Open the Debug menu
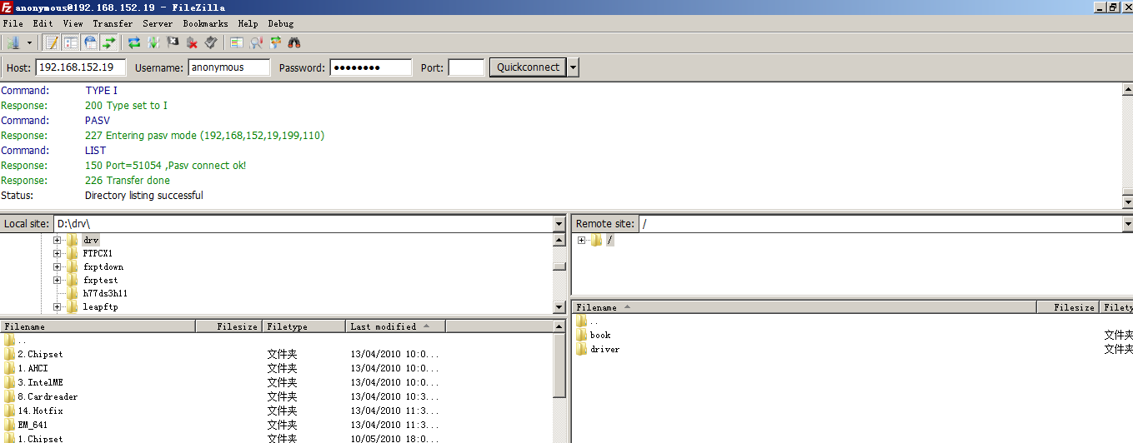 [x=281, y=24]
